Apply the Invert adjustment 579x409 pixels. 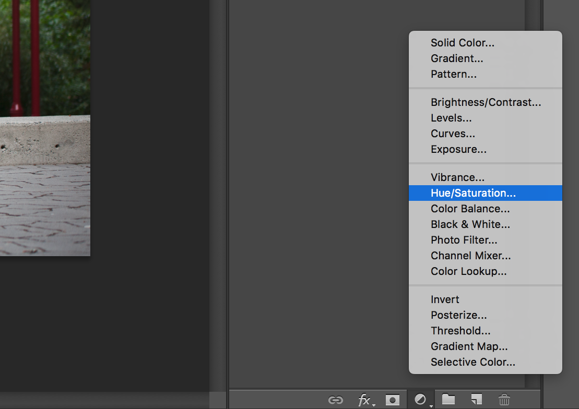point(445,299)
